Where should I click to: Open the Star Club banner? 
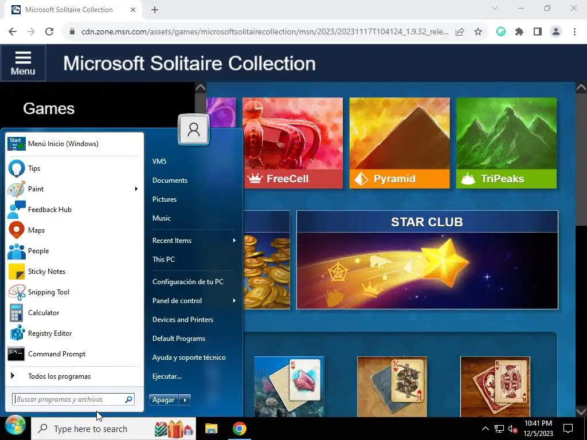[427, 260]
